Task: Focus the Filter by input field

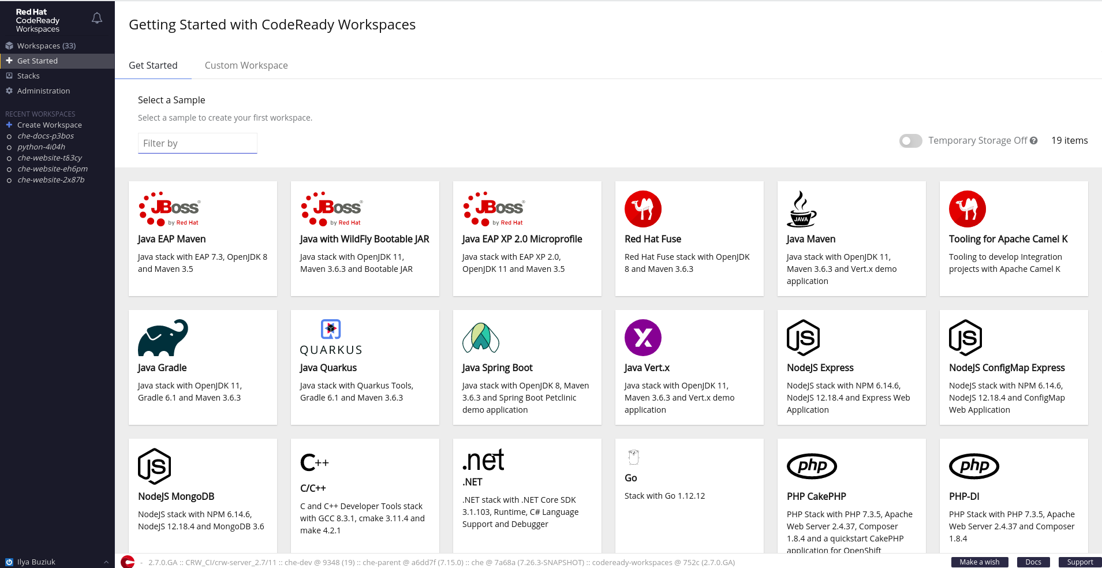Action: pos(197,143)
